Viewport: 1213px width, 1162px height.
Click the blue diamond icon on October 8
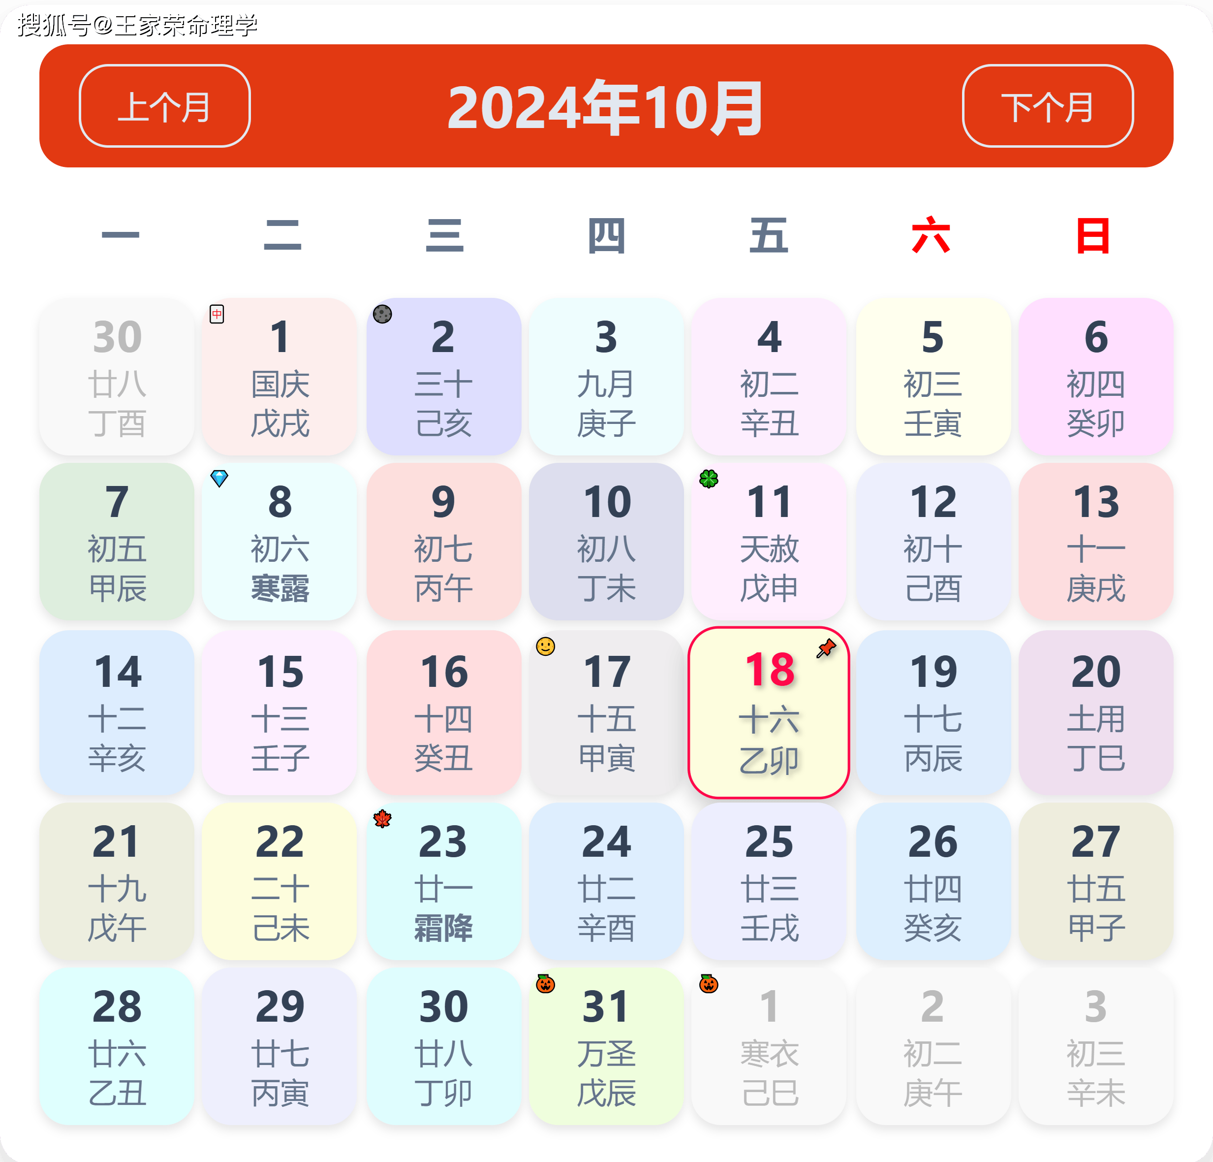point(219,479)
